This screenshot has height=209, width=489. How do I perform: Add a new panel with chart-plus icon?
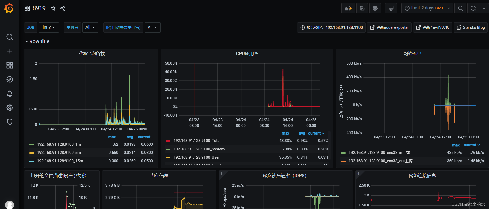[x=348, y=8]
